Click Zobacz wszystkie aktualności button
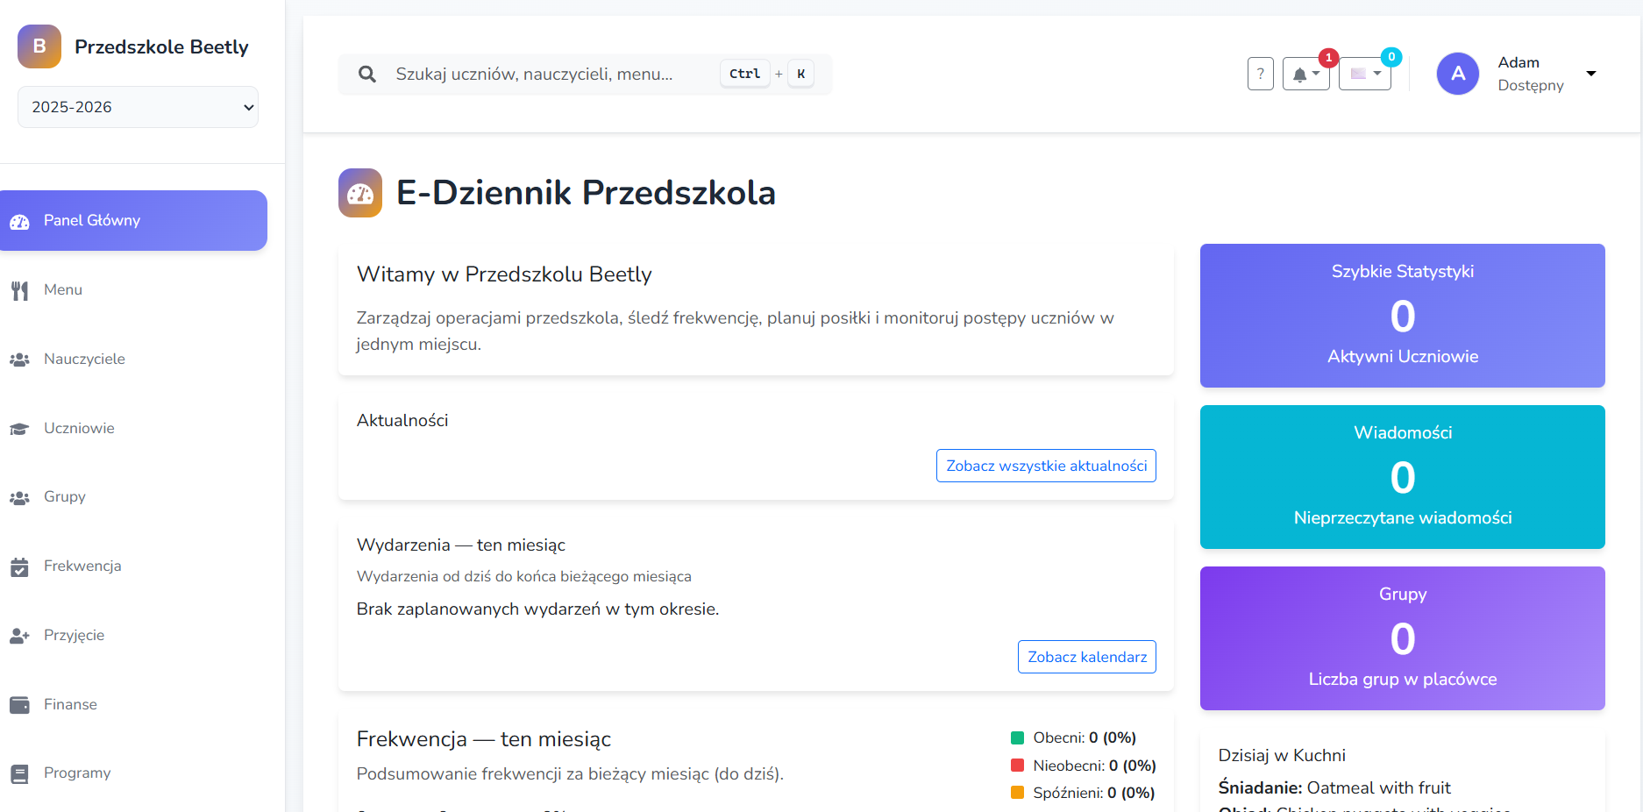 (x=1046, y=466)
